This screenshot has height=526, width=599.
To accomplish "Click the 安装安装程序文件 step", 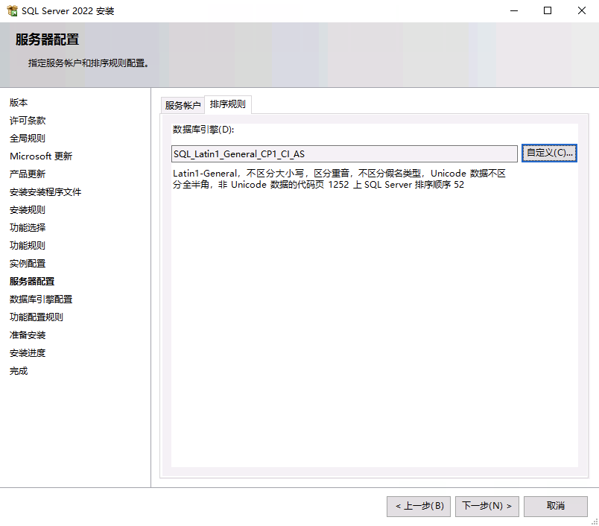I will coord(45,191).
